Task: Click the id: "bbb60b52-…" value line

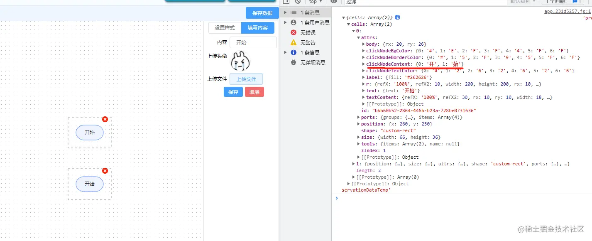Action: point(418,111)
